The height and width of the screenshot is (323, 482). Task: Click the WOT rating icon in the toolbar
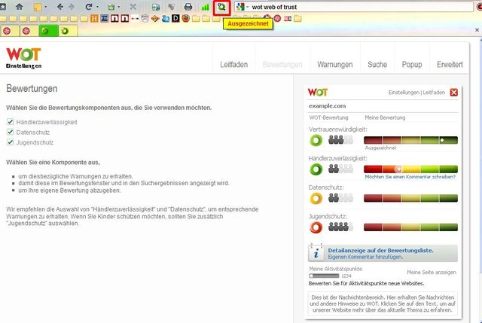(221, 7)
